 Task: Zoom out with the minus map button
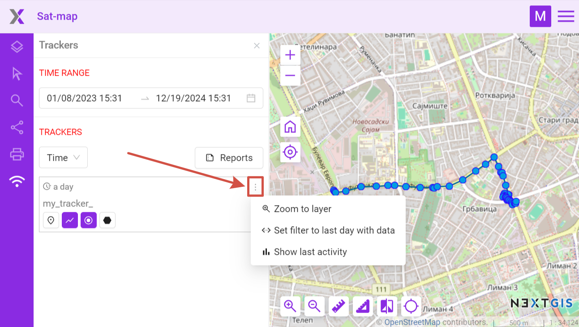[x=290, y=75]
